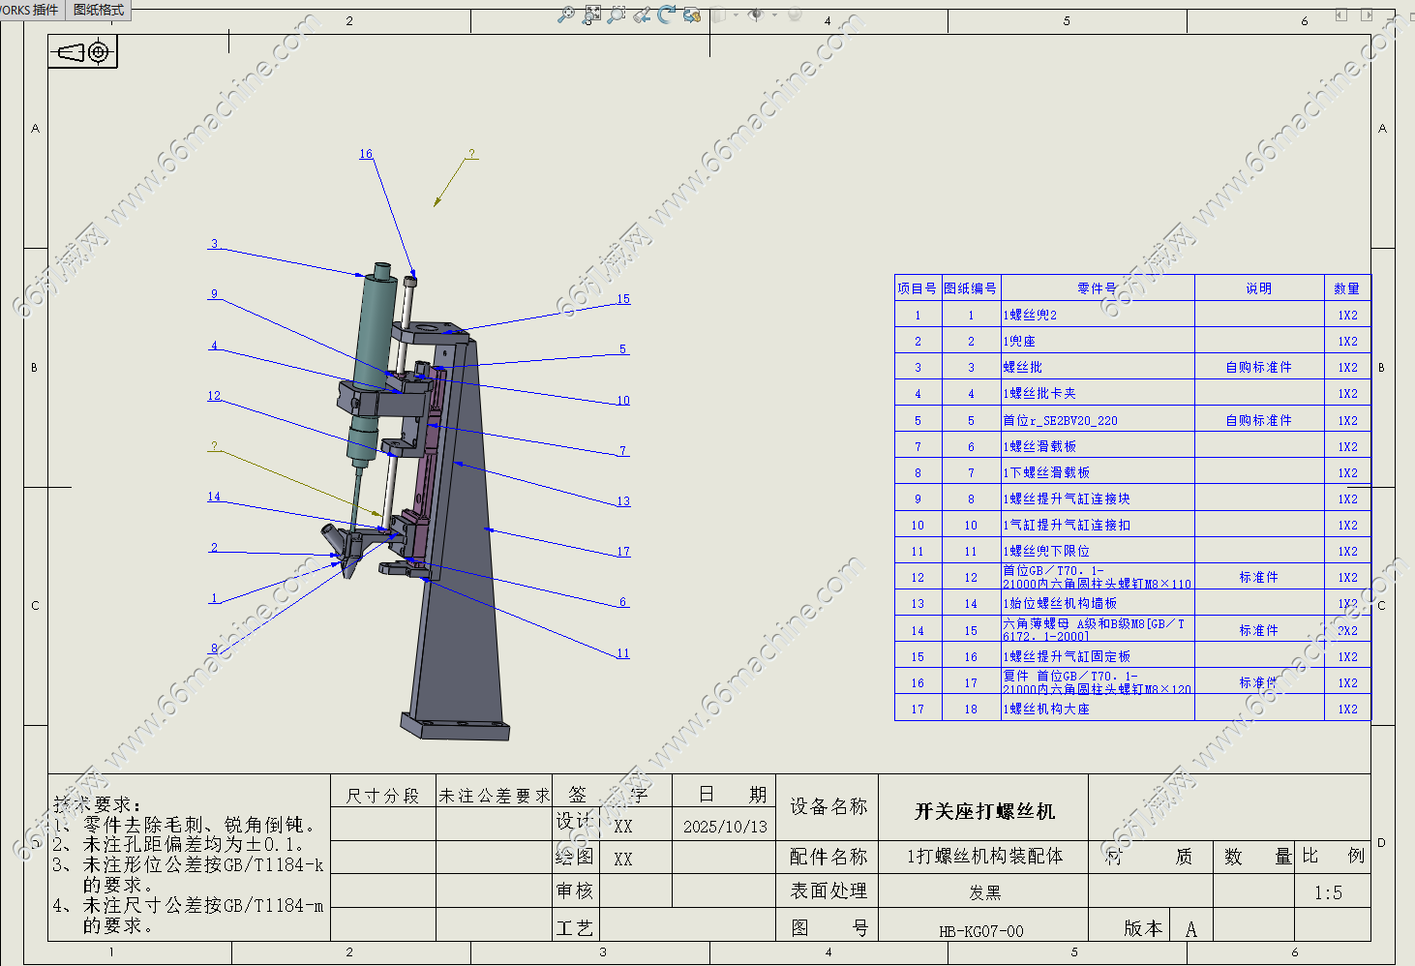The height and width of the screenshot is (966, 1415).
Task: Select the Zoom to Area dashed-box magnifier
Action: click(617, 15)
